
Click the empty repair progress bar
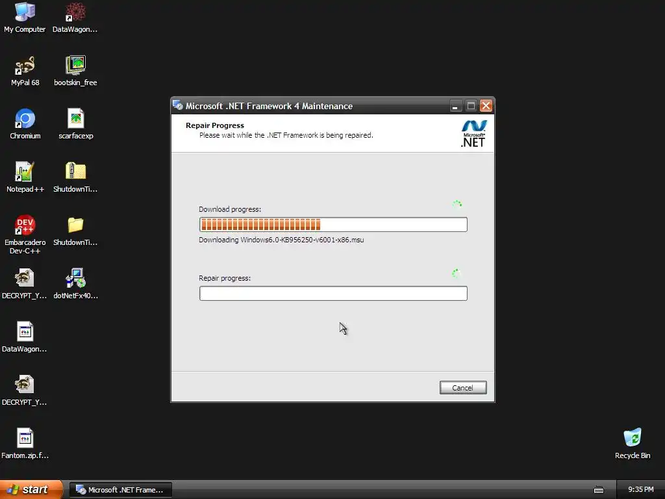333,293
